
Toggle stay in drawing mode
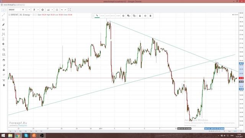(x=4, y=65)
